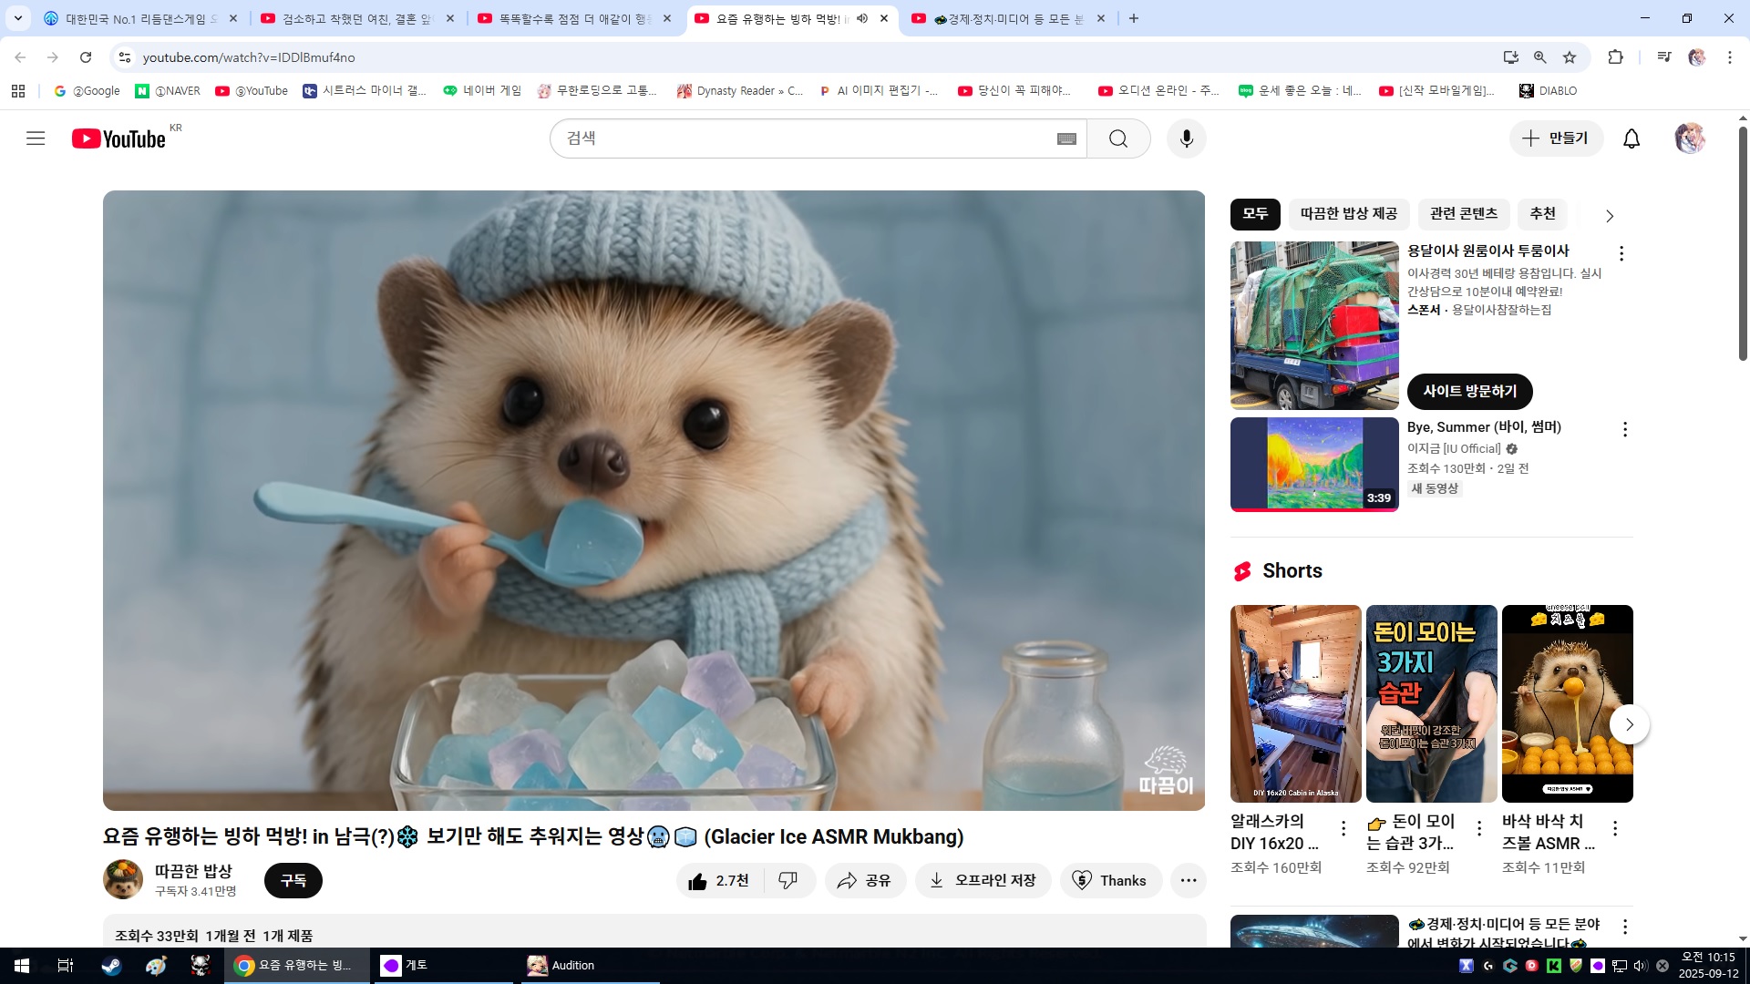Click the search magnifier button
1750x984 pixels.
tap(1118, 138)
